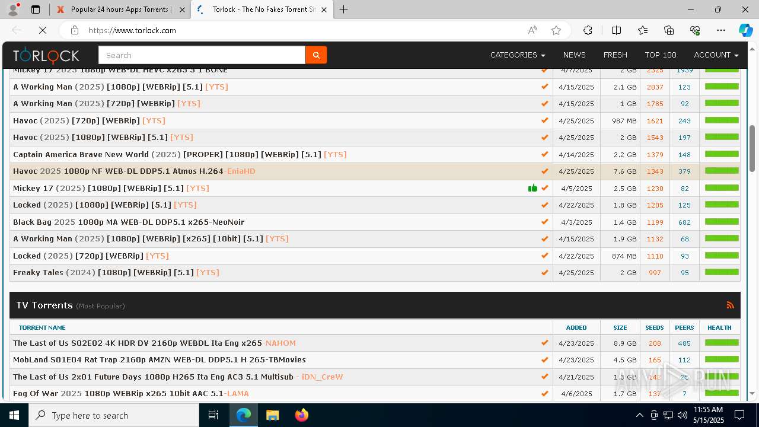Open the Tab actions menu icon
The image size is (759, 427).
pyautogui.click(x=36, y=9)
